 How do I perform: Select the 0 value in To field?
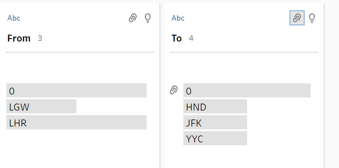coord(247,90)
